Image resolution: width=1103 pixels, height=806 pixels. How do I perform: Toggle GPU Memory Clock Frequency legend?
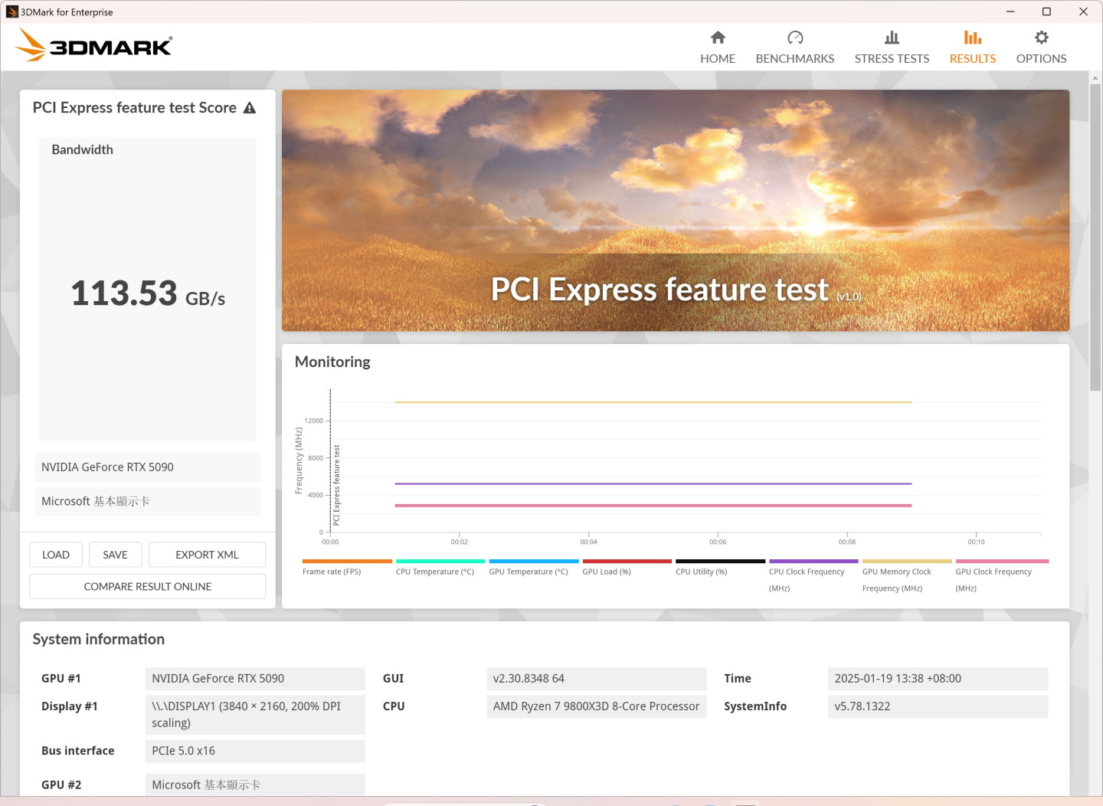pyautogui.click(x=907, y=576)
